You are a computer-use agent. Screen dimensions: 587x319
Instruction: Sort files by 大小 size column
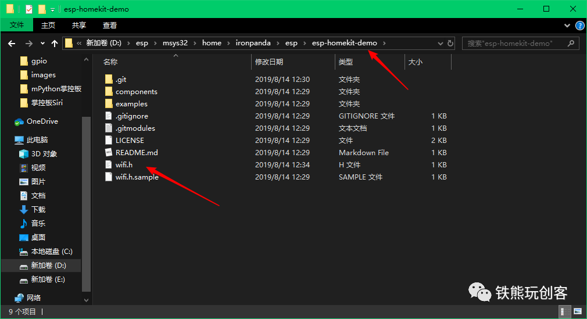[x=428, y=62]
